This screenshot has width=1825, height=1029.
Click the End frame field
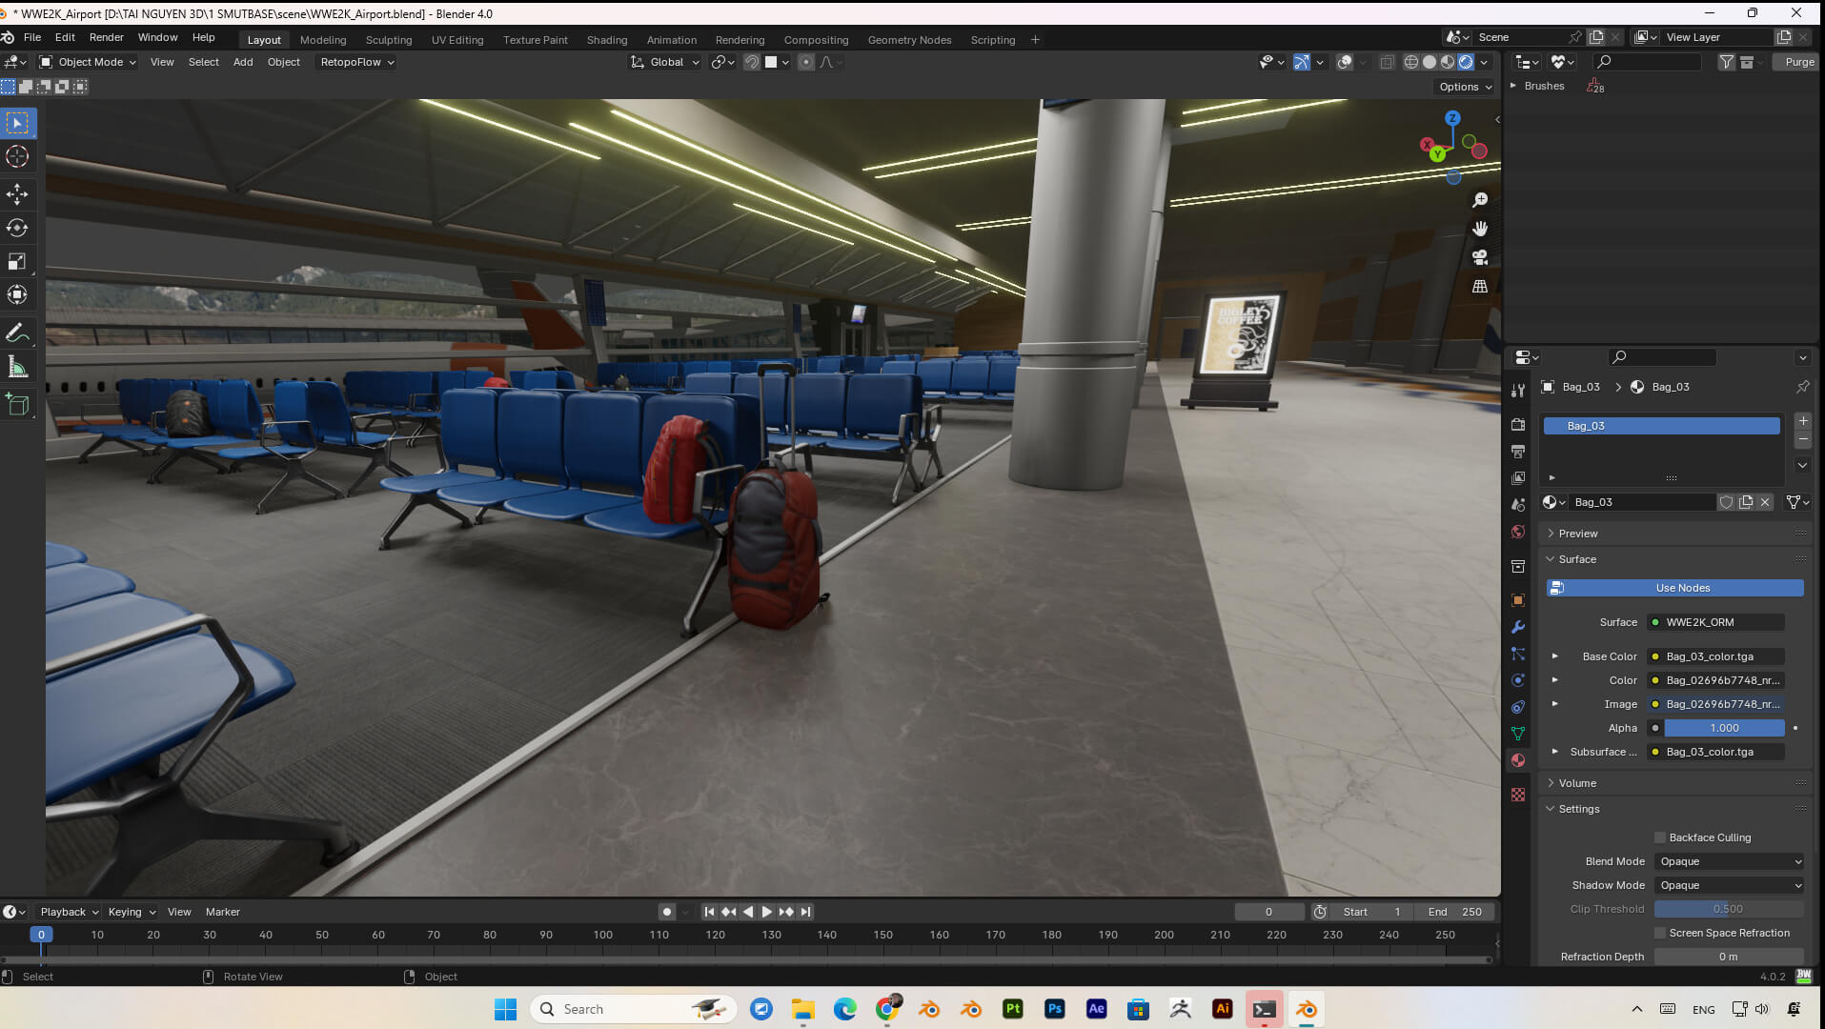[x=1454, y=912]
